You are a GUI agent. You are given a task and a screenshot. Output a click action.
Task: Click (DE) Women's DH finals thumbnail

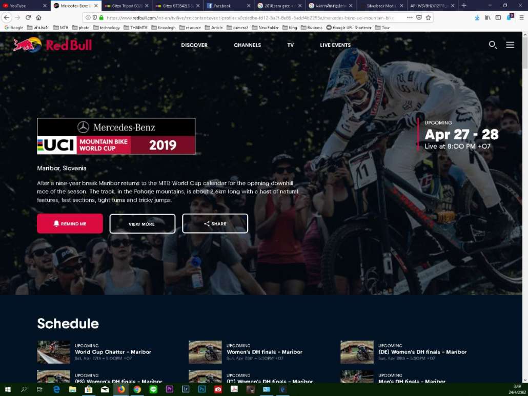[357, 352]
